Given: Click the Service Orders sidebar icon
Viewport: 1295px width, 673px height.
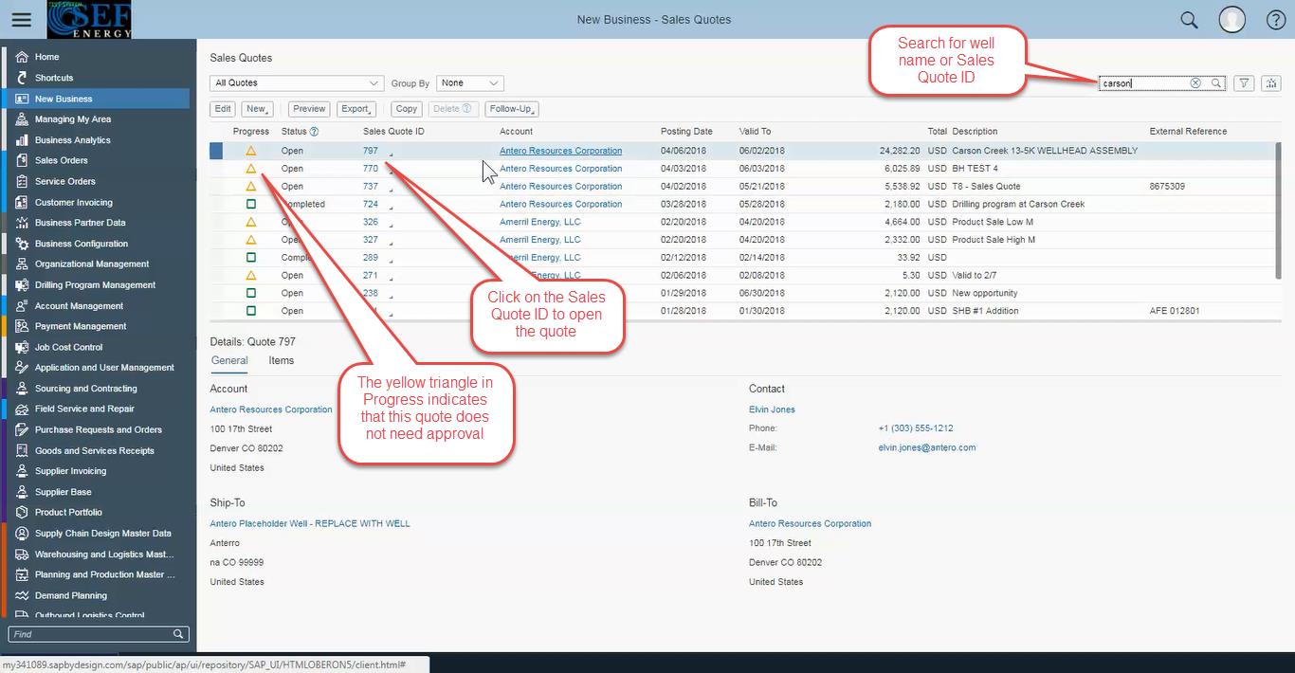Looking at the screenshot, I should pos(22,181).
